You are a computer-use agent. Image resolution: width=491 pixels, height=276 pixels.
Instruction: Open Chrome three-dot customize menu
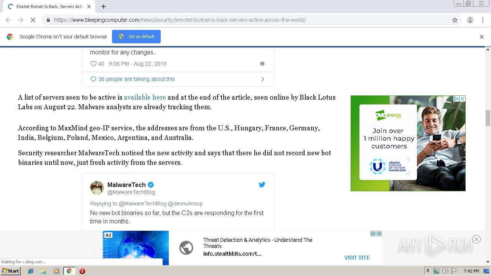pos(483,20)
